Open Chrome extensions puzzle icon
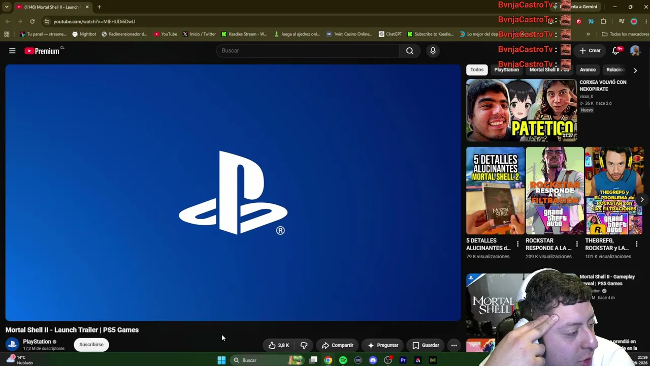The height and width of the screenshot is (366, 650). click(603, 21)
